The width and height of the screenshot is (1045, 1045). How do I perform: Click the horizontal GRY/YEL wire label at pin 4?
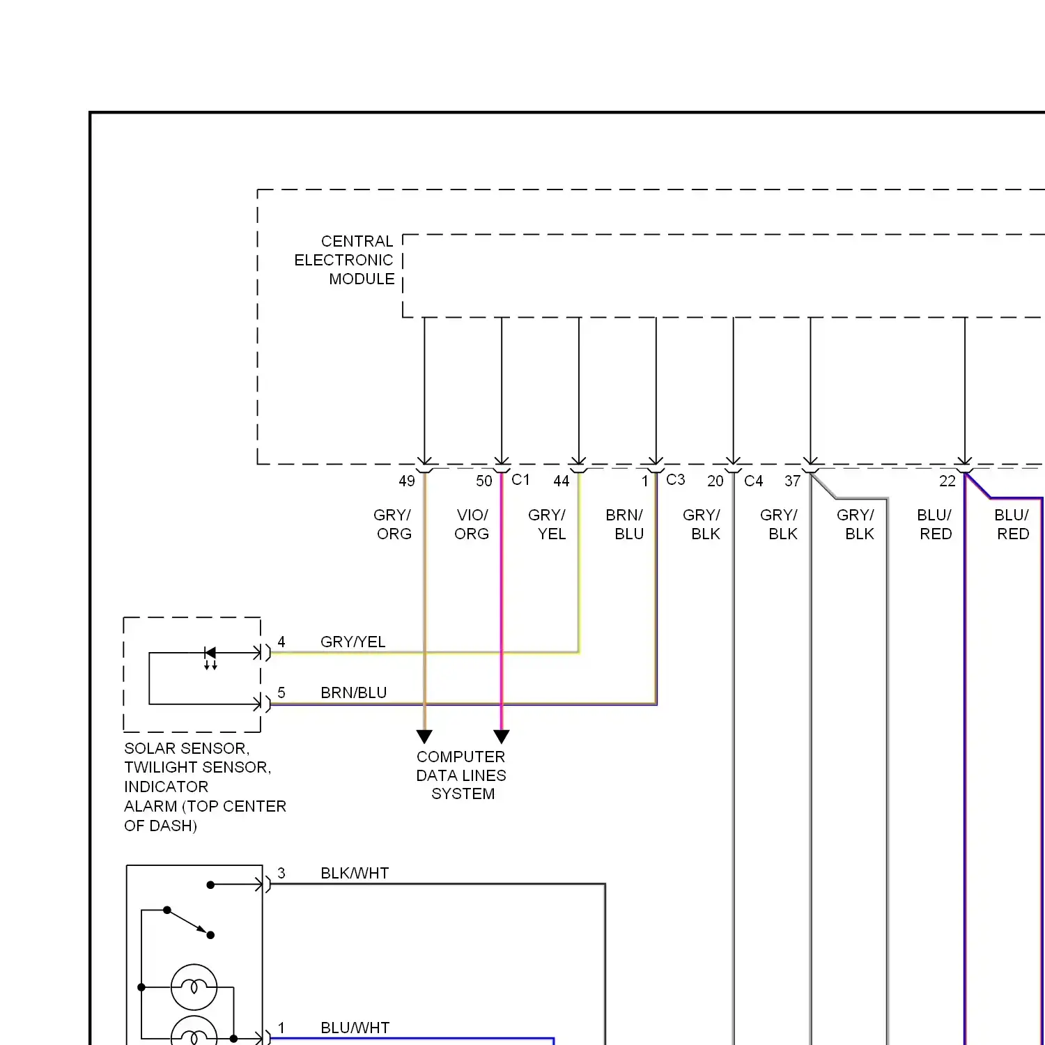click(353, 642)
